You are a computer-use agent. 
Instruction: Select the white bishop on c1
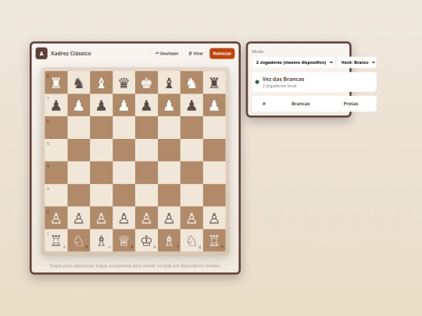(x=101, y=240)
